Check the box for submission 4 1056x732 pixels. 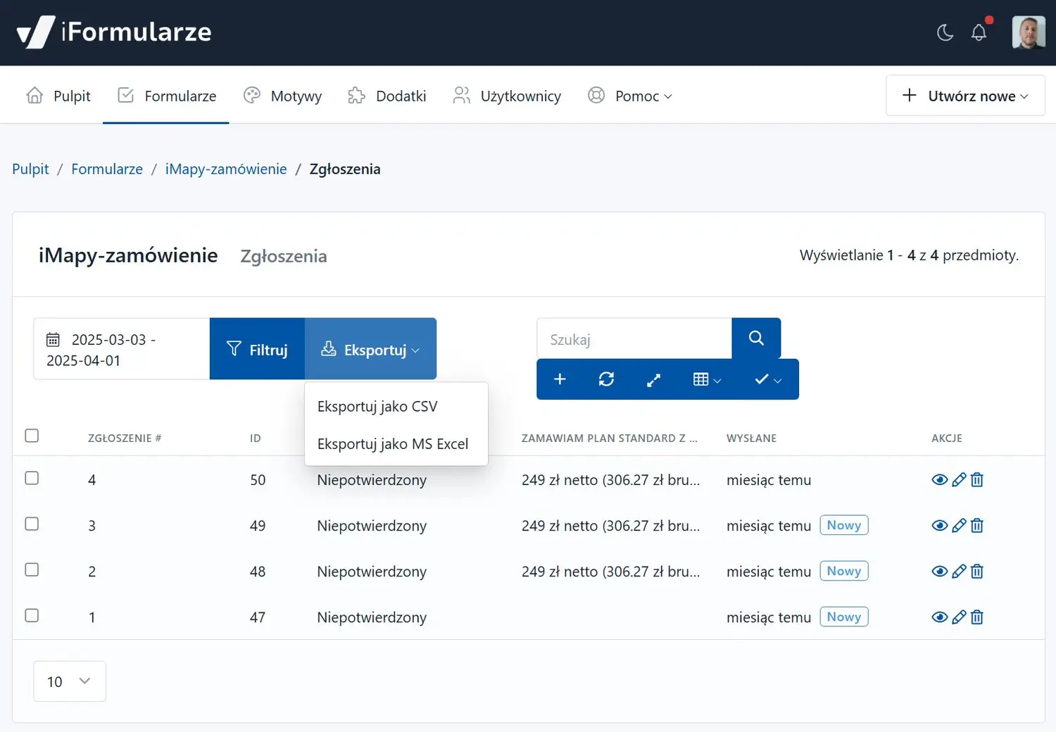pyautogui.click(x=32, y=479)
